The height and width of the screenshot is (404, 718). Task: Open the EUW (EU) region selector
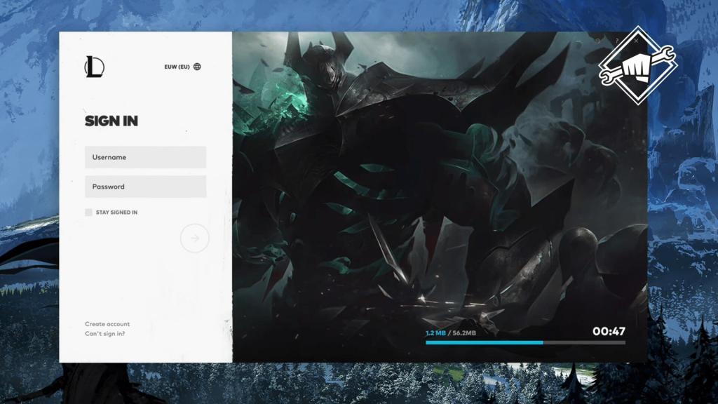coord(177,67)
